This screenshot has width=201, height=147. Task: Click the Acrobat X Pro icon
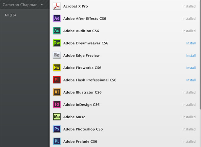click(57, 6)
